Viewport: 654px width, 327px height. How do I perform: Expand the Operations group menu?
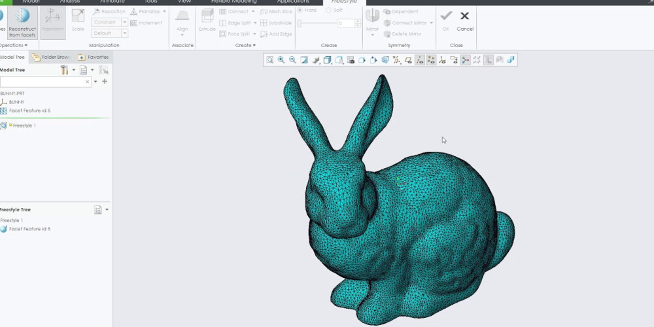click(13, 46)
